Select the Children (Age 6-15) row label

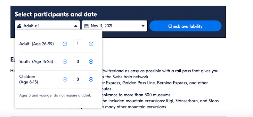pyautogui.click(x=29, y=79)
